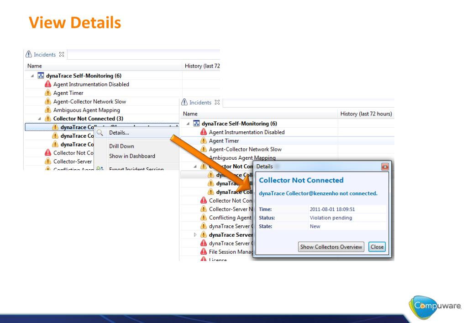467x323 pixels.
Task: Click warning icon for Ambiguous Agent Mapping, left window
Action: point(48,110)
